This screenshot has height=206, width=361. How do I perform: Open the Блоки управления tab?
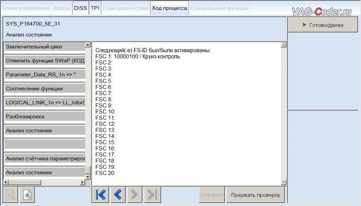coord(26,8)
